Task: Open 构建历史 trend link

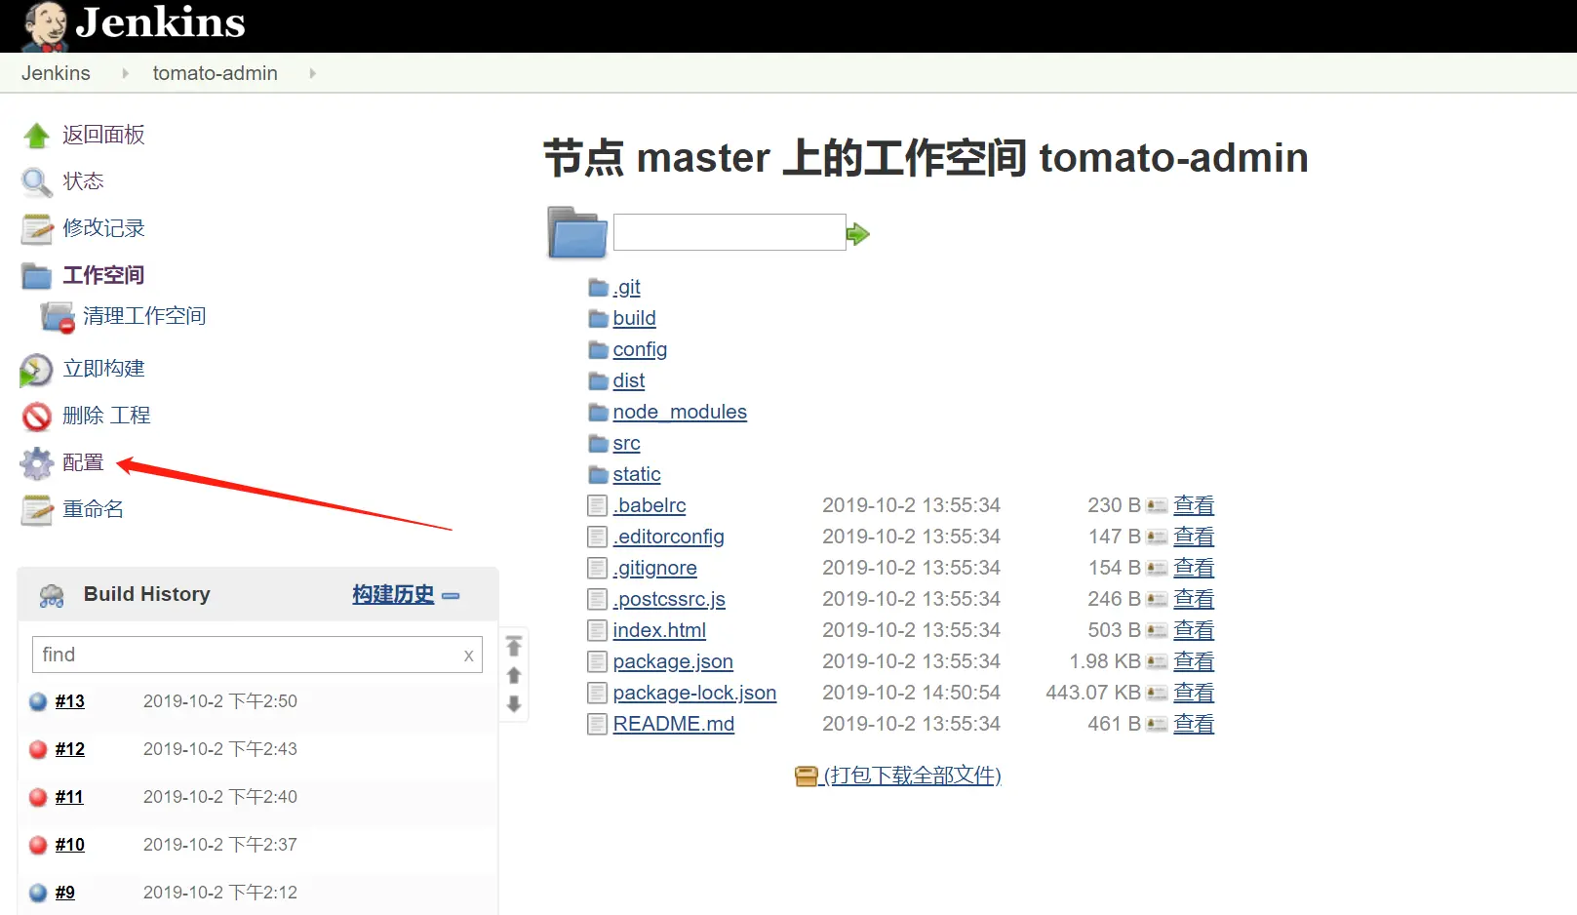Action: click(394, 595)
